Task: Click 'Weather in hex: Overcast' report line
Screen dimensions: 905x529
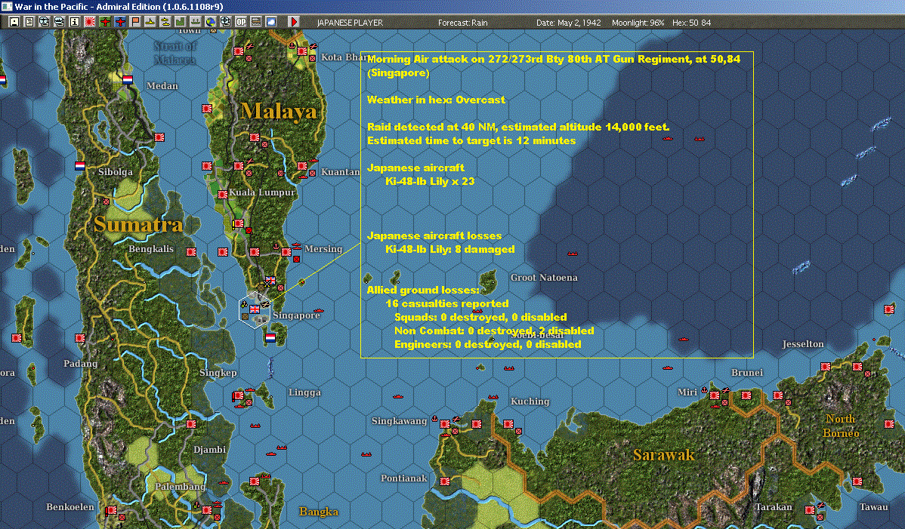Action: pyautogui.click(x=436, y=100)
